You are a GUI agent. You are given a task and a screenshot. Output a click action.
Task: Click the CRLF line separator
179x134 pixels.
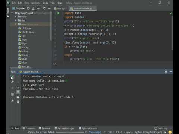click(111, 132)
